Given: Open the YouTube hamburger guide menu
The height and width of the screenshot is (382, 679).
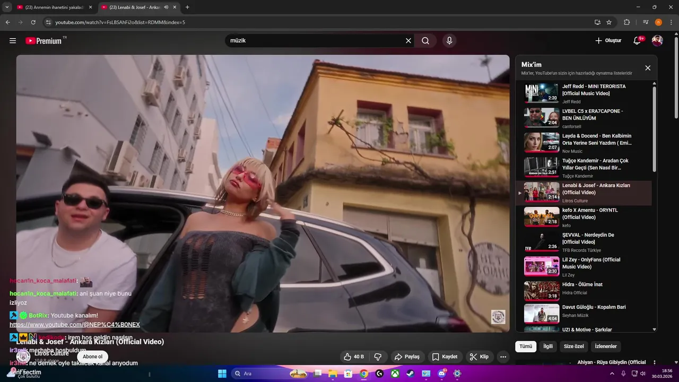Looking at the screenshot, I should (13, 40).
